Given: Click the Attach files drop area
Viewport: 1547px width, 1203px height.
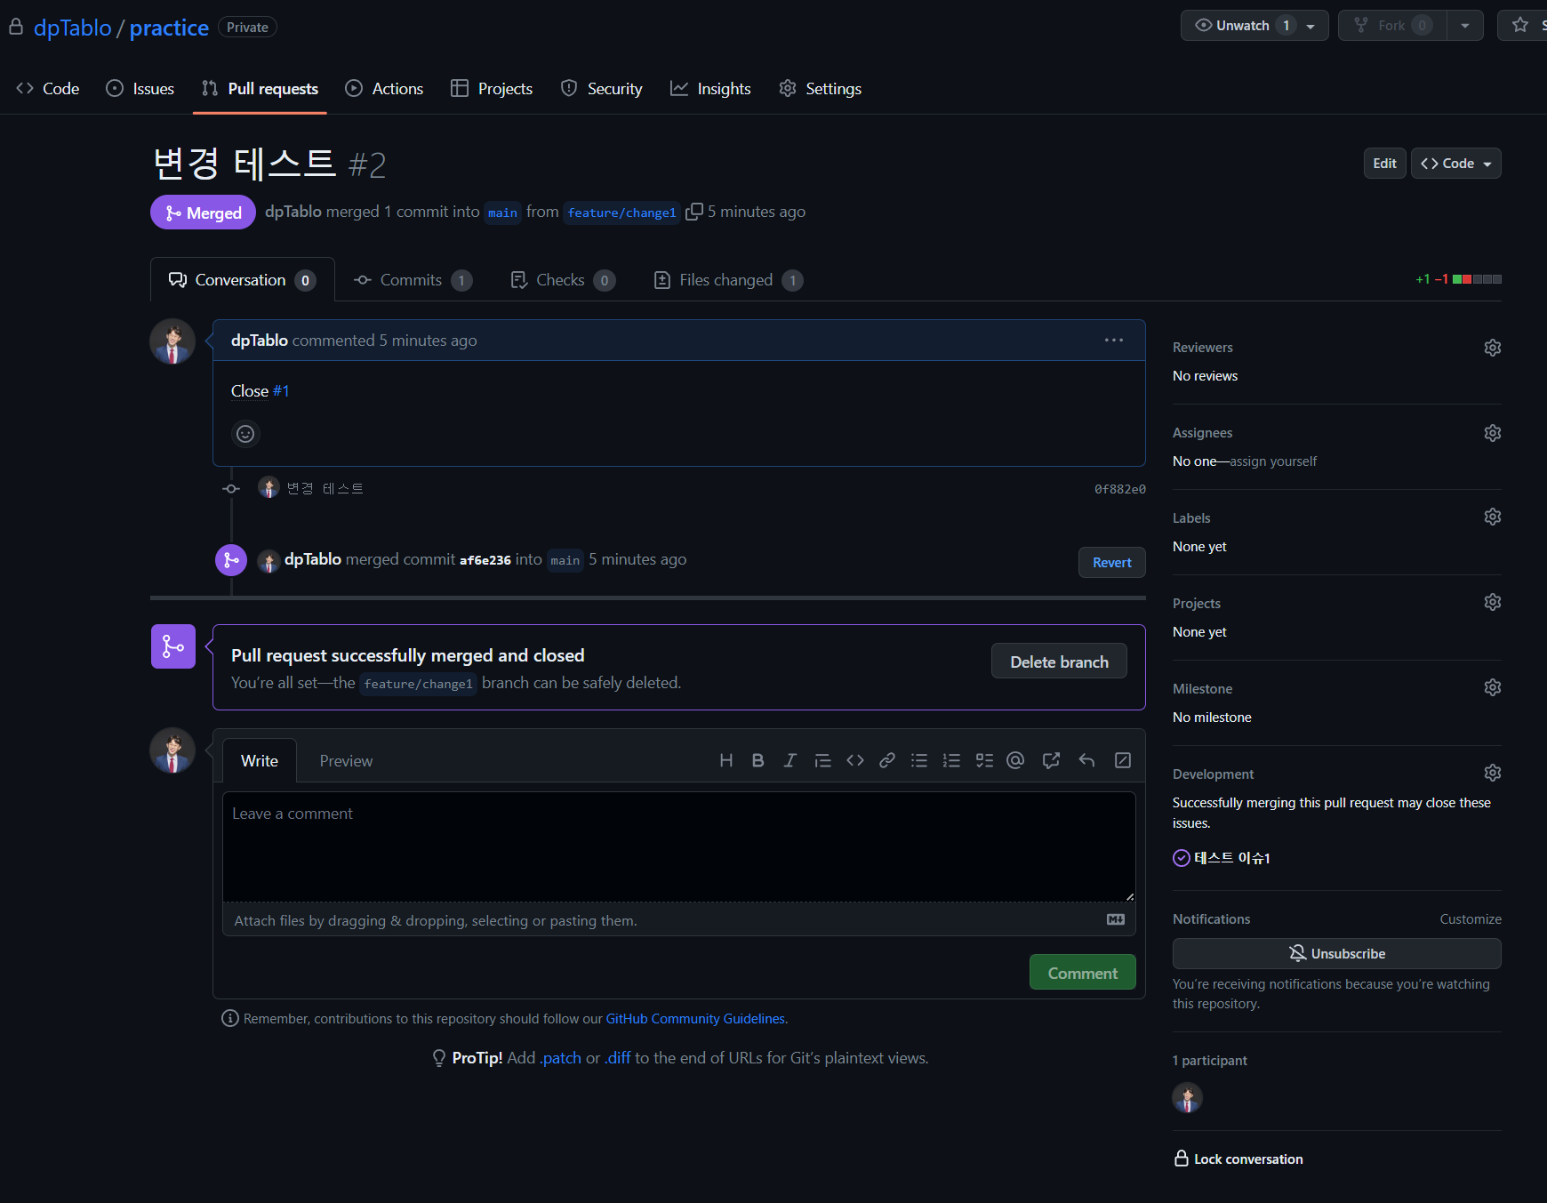Looking at the screenshot, I should click(x=678, y=920).
